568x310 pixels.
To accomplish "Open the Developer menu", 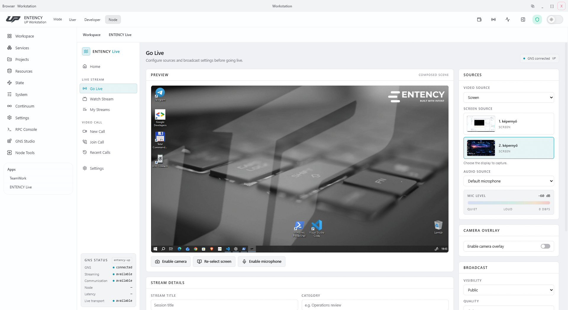I will (x=92, y=19).
